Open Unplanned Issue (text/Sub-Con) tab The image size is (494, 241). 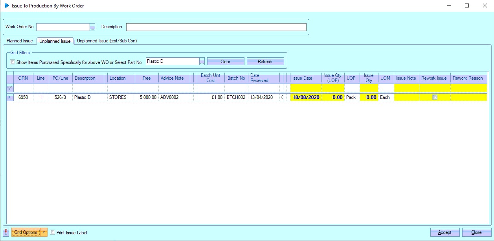pyautogui.click(x=107, y=41)
